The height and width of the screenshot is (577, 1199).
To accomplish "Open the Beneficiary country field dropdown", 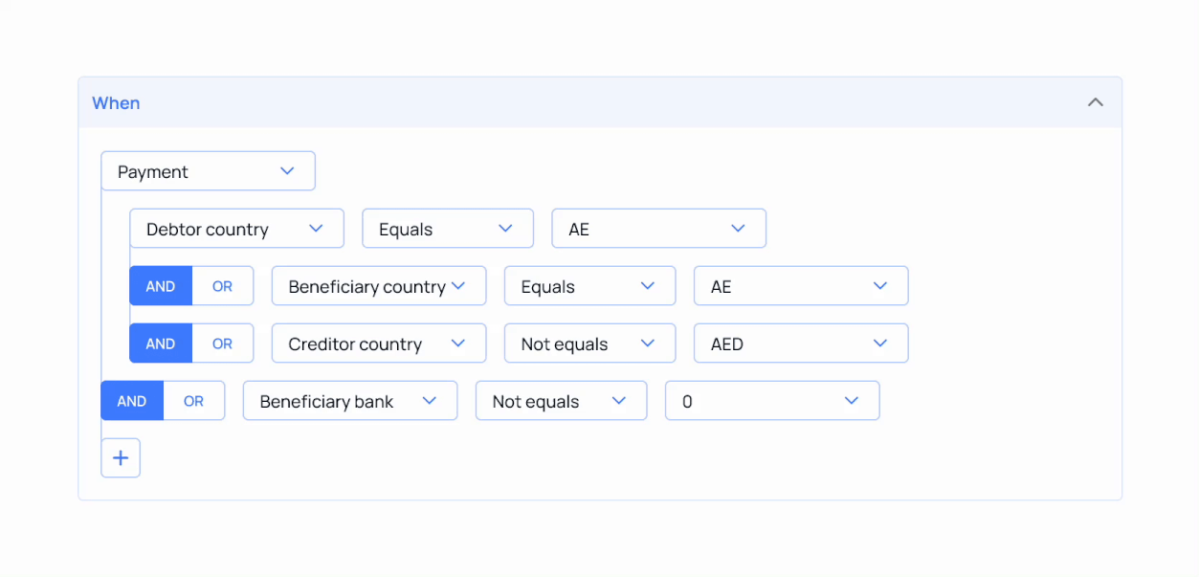I will [x=378, y=286].
